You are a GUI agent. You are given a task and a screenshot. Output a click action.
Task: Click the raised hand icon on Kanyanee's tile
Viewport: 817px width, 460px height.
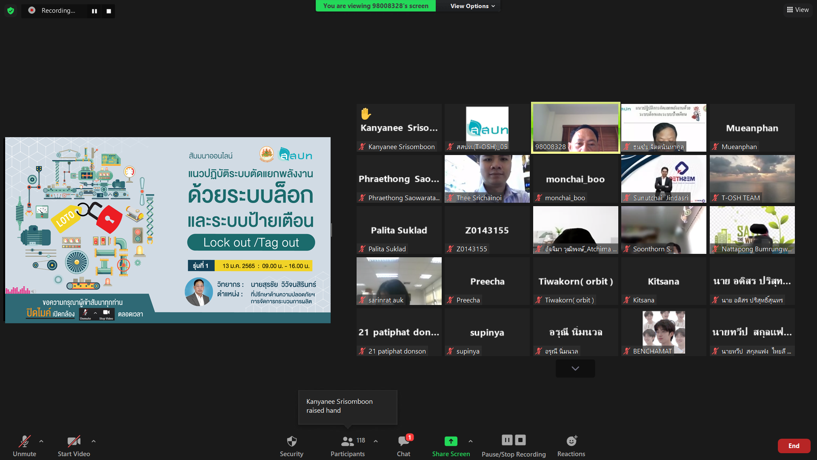point(366,114)
